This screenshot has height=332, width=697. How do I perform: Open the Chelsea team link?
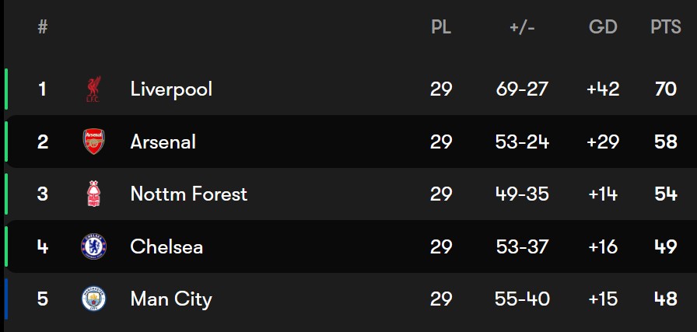pyautogui.click(x=166, y=246)
